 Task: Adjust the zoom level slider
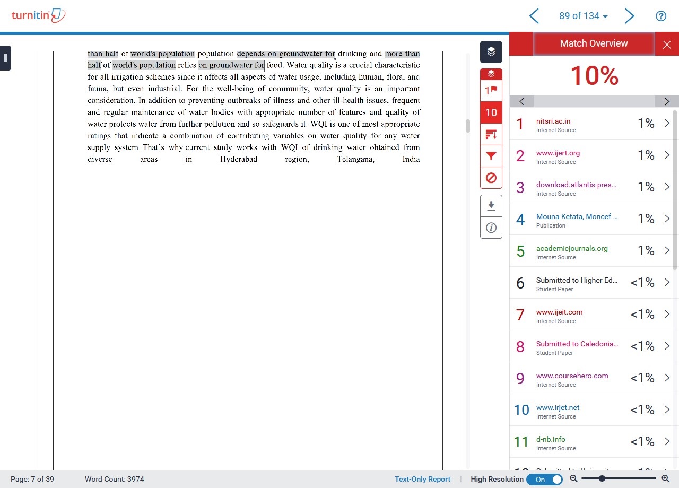point(602,478)
